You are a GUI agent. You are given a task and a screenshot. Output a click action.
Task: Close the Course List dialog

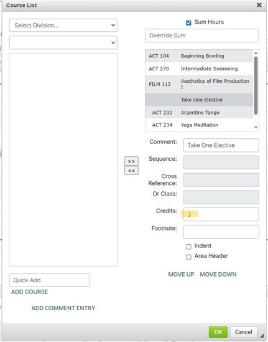coord(259,5)
